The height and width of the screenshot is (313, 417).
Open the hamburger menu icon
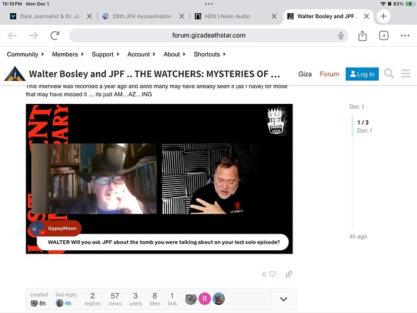click(405, 74)
